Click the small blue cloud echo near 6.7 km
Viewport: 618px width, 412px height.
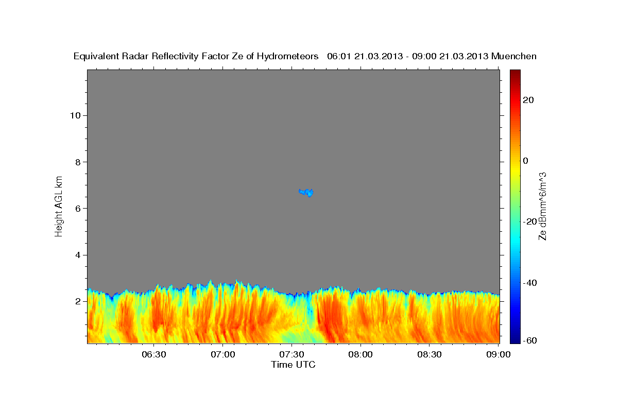306,193
